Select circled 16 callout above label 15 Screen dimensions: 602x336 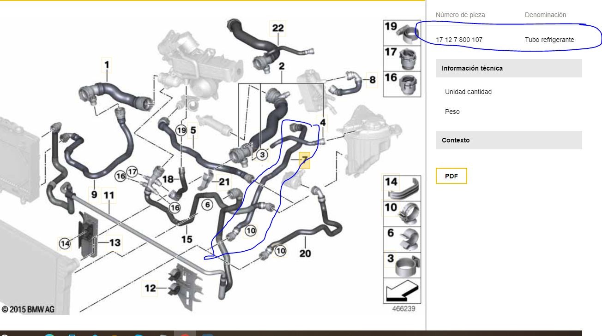(175, 208)
